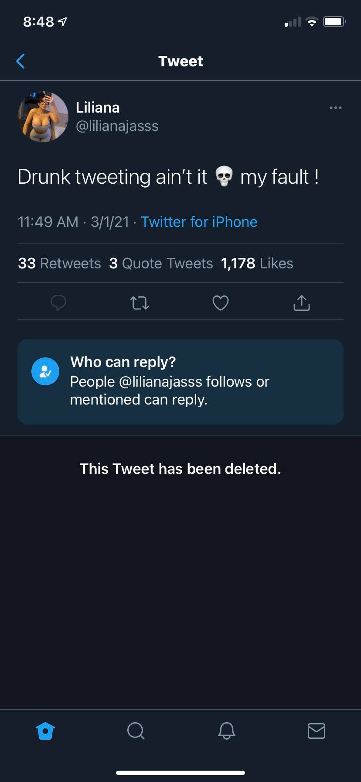Open the reply composer for Liliana's tweet

coord(58,302)
